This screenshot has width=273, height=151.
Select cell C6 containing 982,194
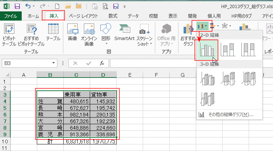[77, 114]
